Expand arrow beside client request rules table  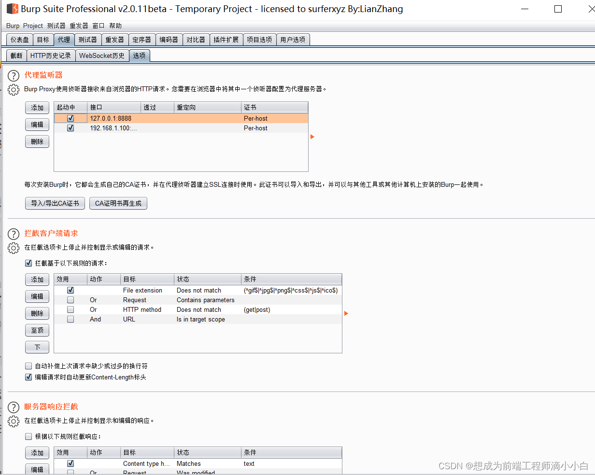346,314
